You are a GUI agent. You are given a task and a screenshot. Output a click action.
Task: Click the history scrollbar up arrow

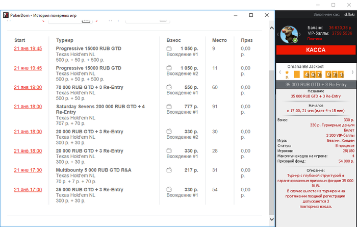(x=272, y=28)
